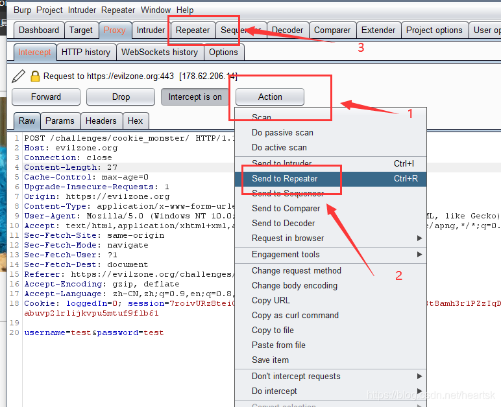Switch to the Target tab
This screenshot has height=407, width=501.
point(81,30)
